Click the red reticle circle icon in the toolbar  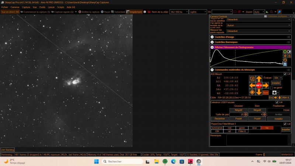(239, 12)
